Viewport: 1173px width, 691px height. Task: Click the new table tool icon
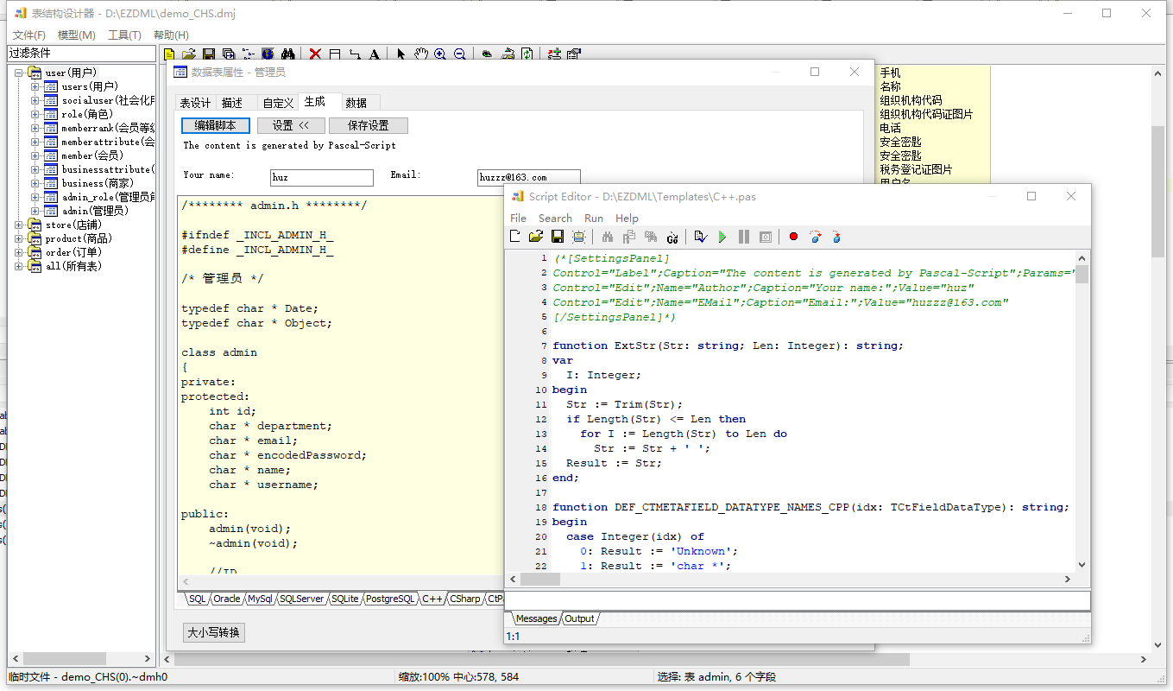335,54
